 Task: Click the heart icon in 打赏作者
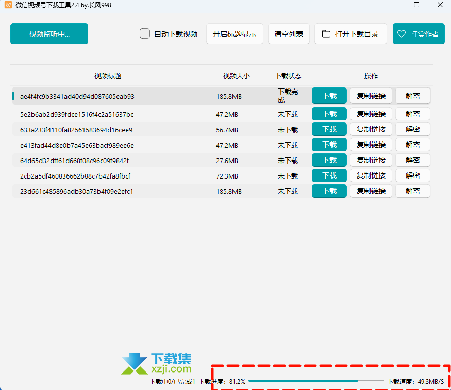401,34
